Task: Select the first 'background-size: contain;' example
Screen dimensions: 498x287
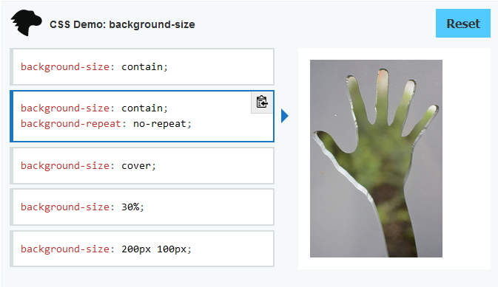Action: pos(142,67)
